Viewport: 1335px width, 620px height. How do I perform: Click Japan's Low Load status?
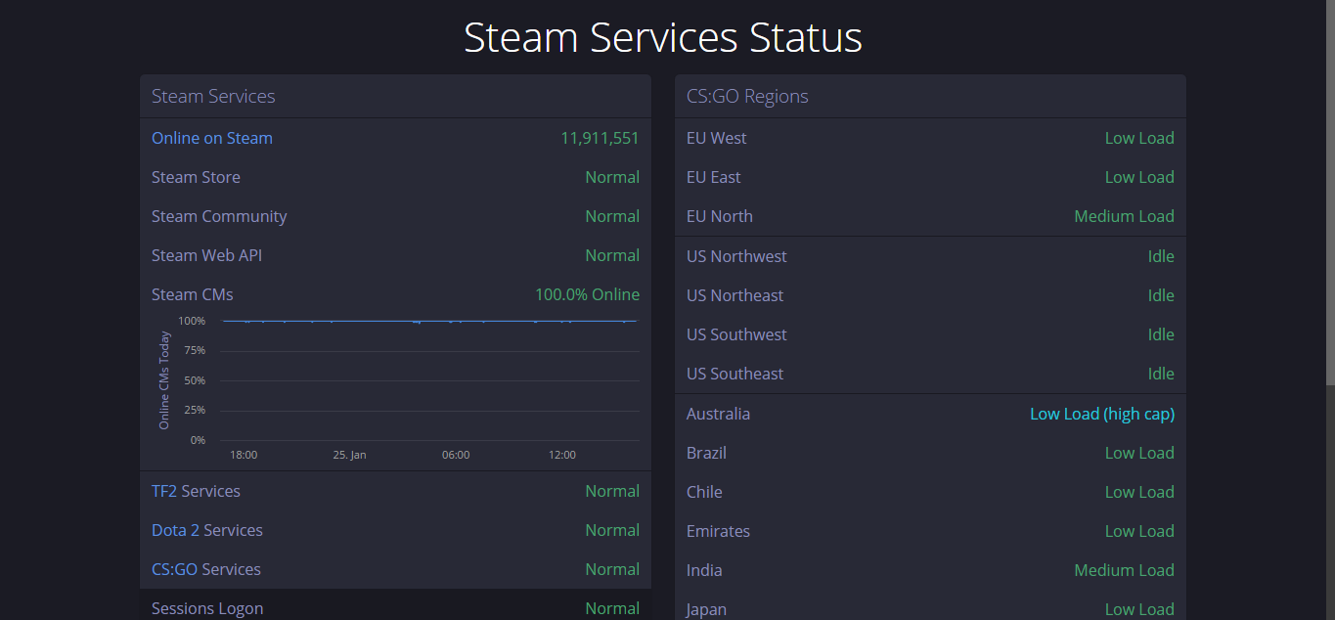(1139, 609)
